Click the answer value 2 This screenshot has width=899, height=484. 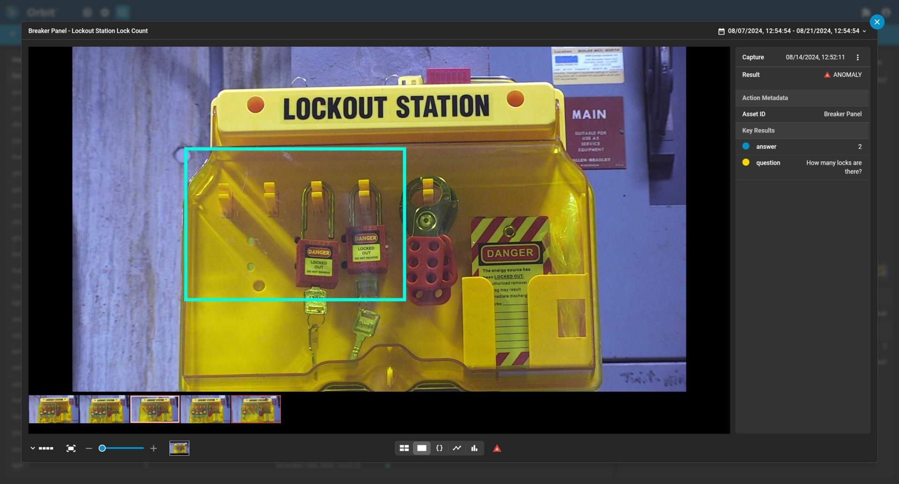(x=860, y=147)
